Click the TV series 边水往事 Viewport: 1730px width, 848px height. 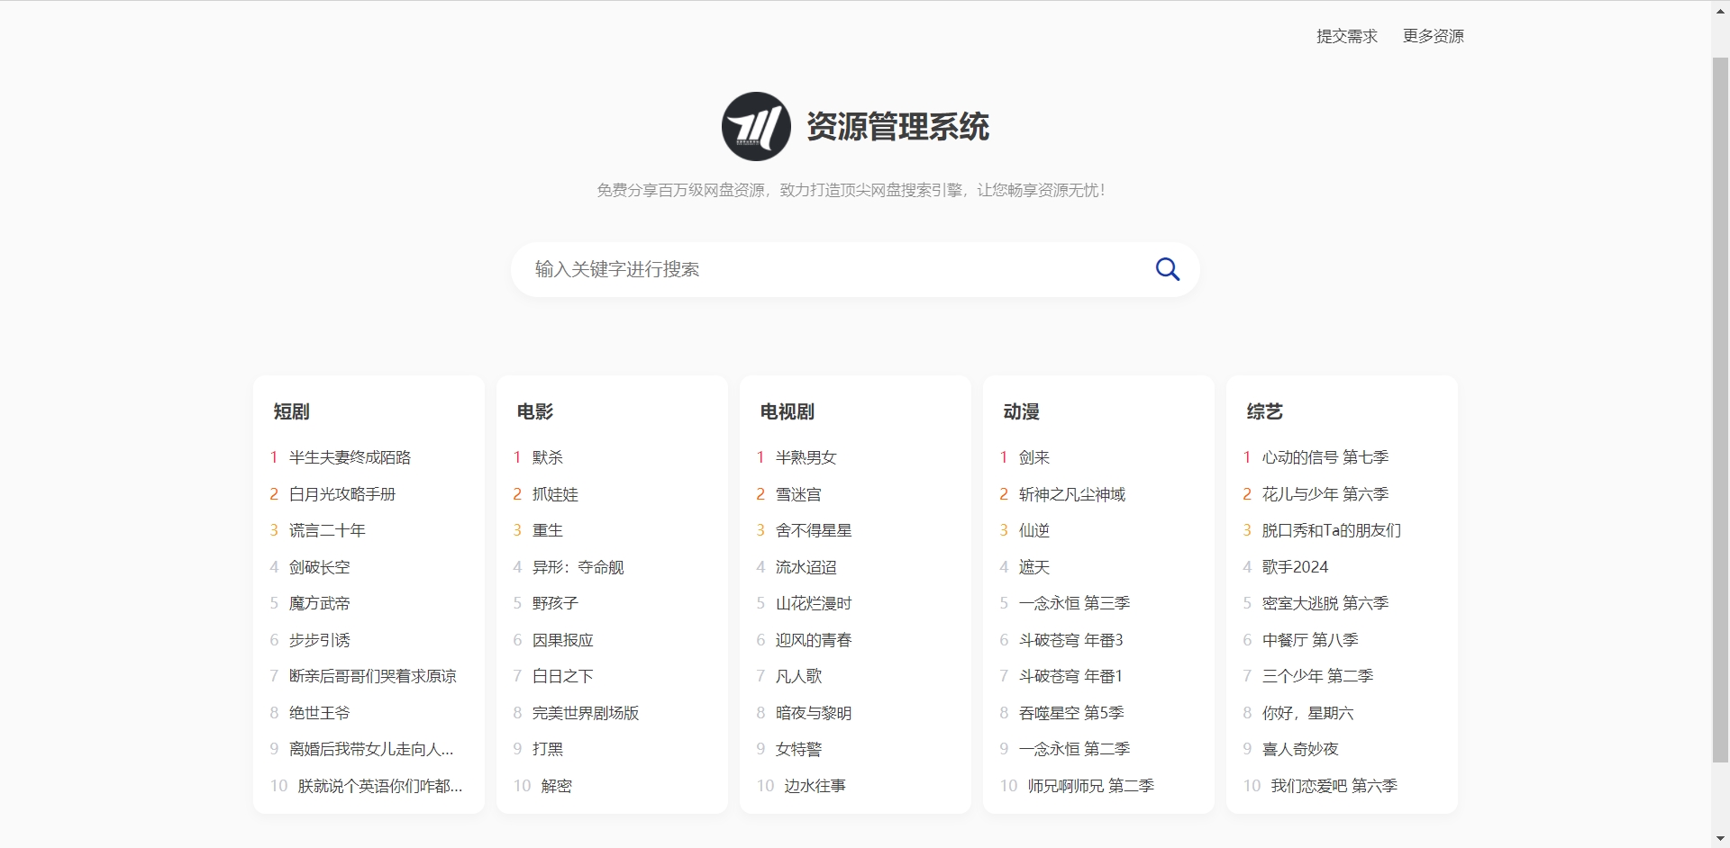(815, 786)
